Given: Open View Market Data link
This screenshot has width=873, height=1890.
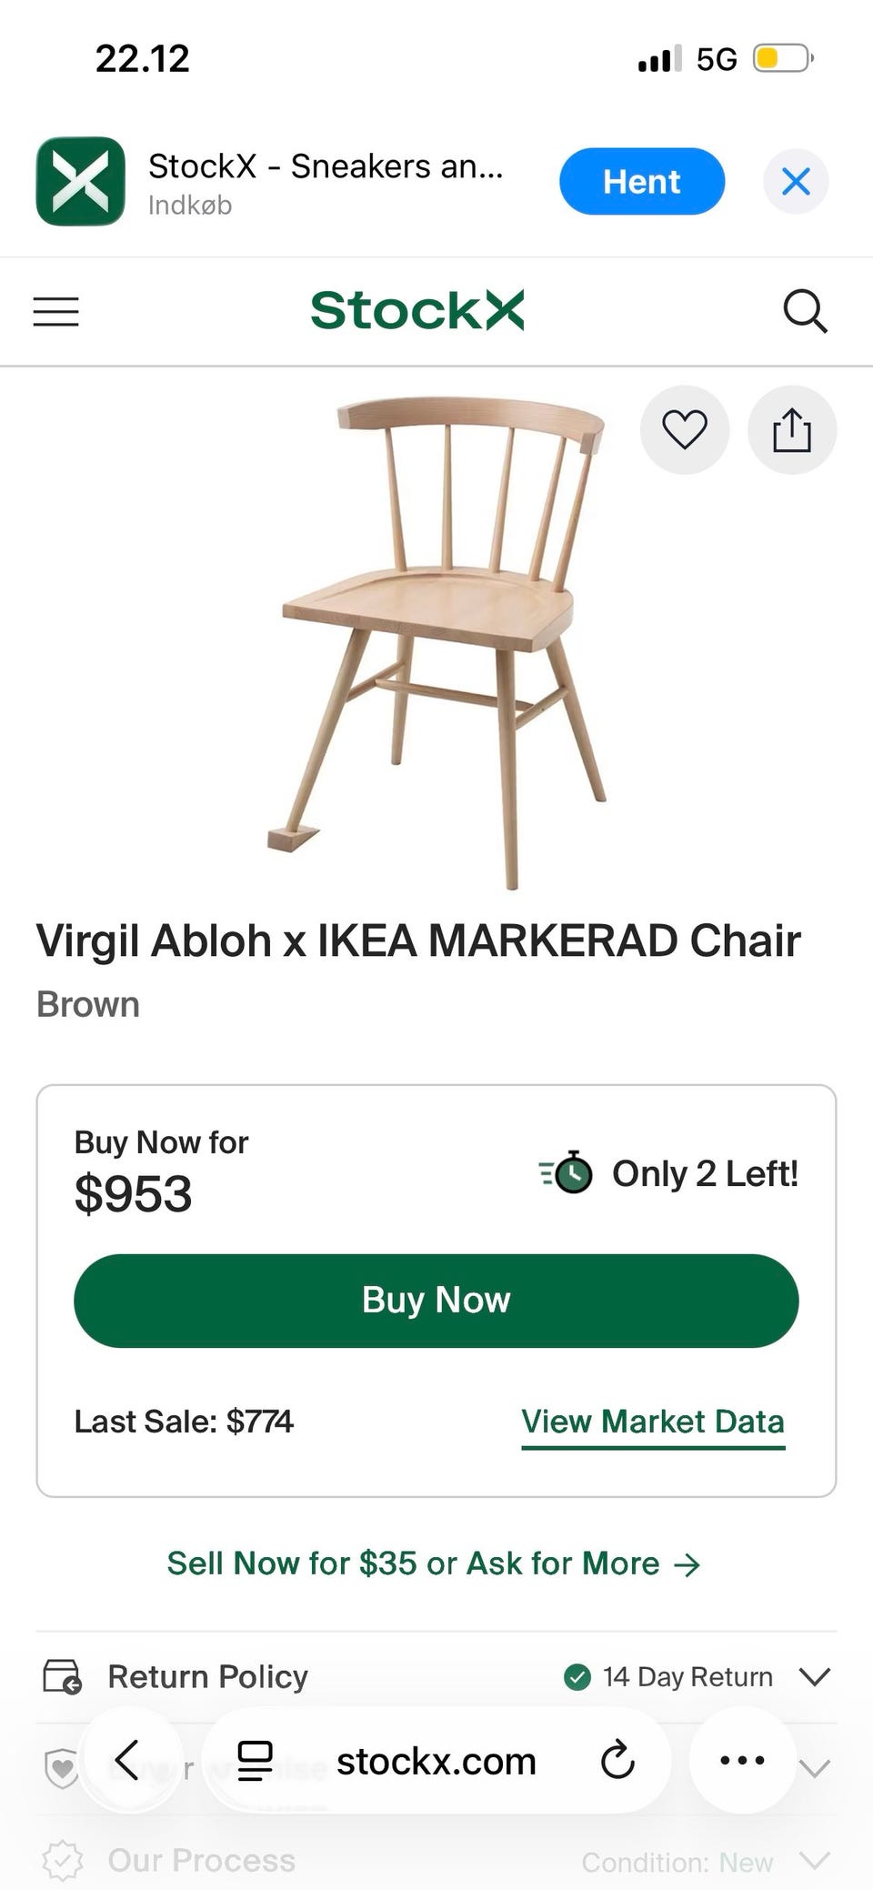Looking at the screenshot, I should pyautogui.click(x=652, y=1422).
